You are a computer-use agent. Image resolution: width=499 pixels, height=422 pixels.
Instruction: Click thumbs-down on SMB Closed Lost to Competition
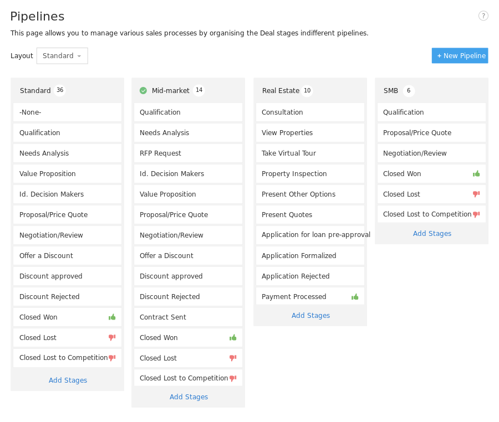pyautogui.click(x=476, y=214)
